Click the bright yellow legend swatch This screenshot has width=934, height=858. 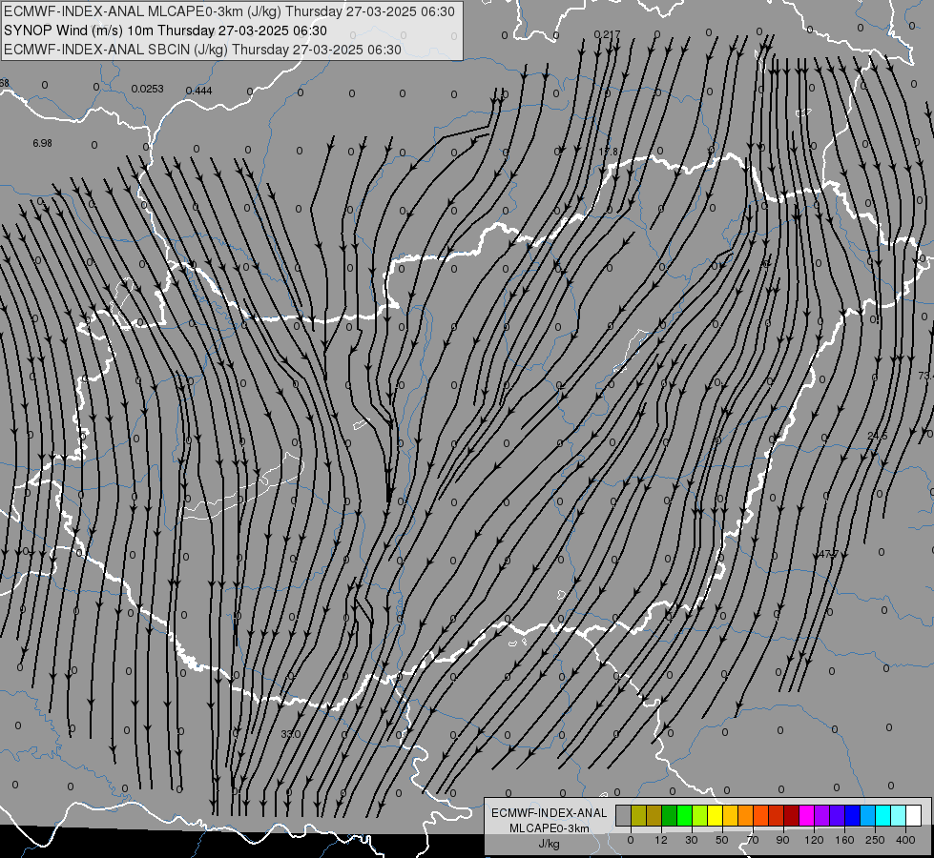coord(715,815)
